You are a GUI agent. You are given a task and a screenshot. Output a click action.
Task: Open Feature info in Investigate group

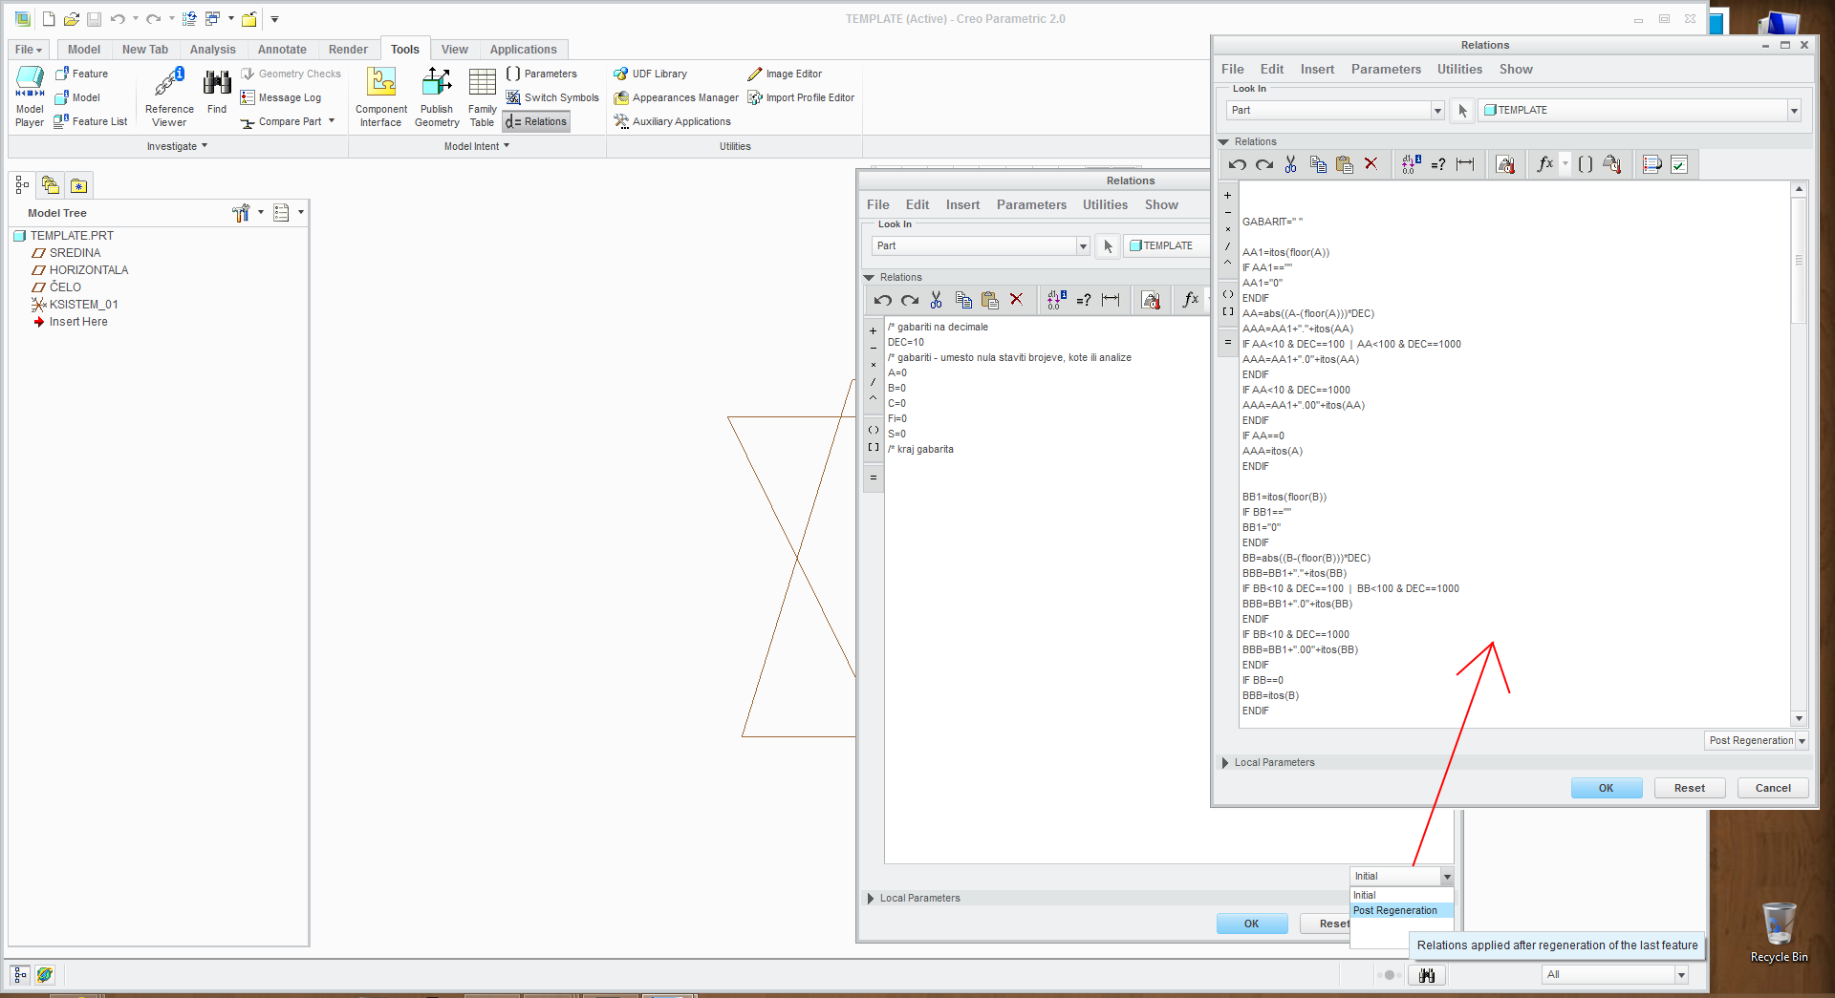click(x=81, y=74)
